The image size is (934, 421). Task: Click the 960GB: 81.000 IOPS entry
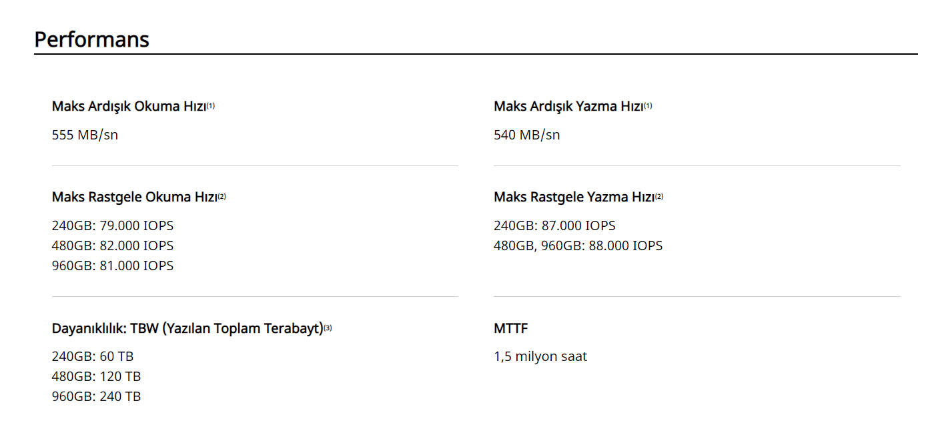point(112,266)
